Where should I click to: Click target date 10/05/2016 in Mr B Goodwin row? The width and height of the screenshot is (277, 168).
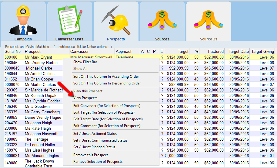click(x=239, y=107)
